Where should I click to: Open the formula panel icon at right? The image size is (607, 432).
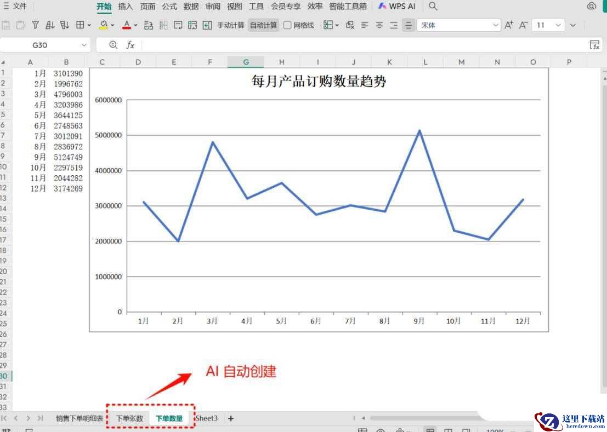pos(594,45)
